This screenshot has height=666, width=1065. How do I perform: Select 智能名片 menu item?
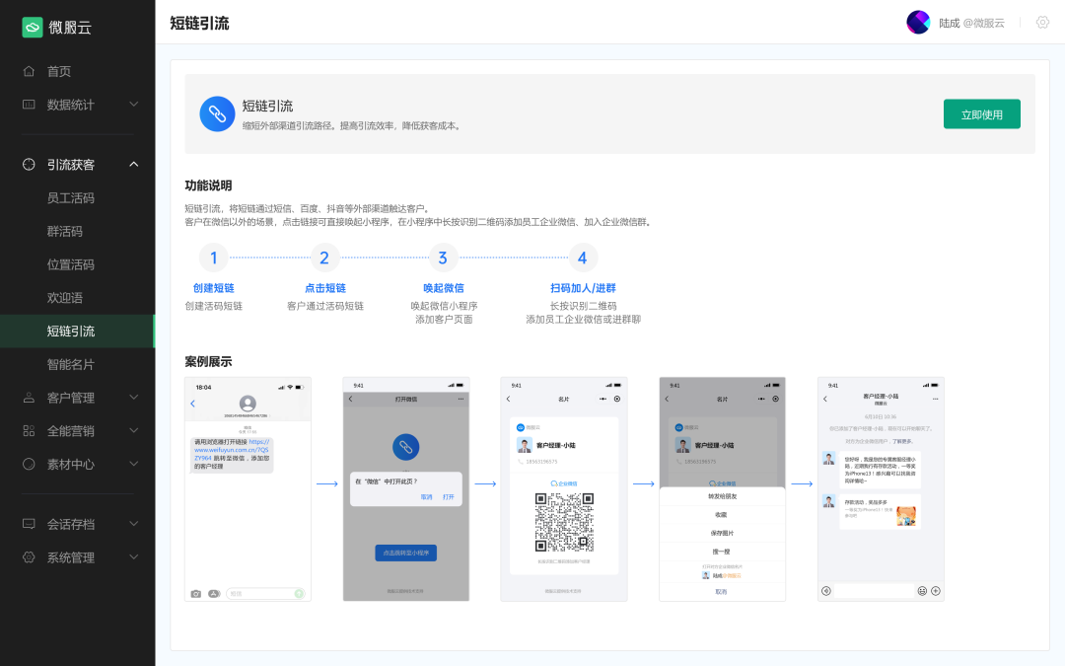tap(71, 364)
